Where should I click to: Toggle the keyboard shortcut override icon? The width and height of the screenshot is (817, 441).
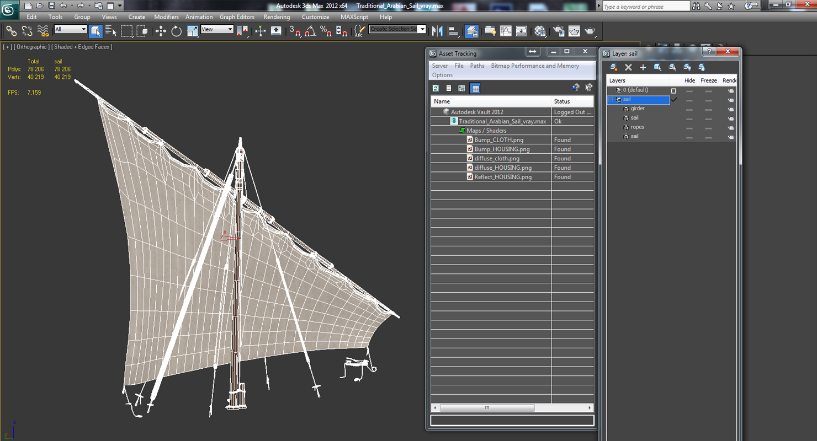[276, 31]
